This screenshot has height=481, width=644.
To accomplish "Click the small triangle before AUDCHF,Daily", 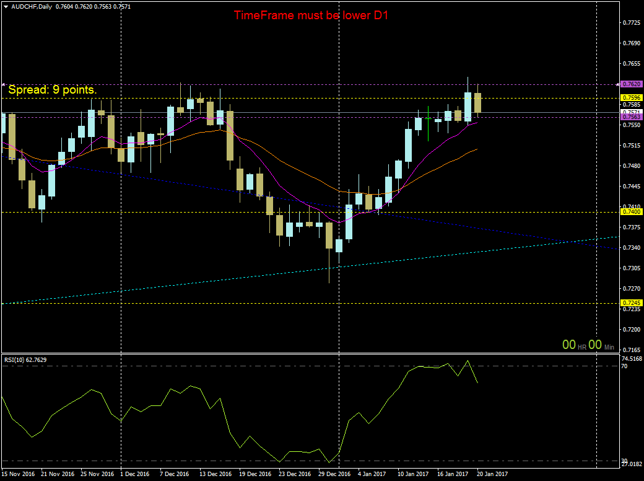I will click(x=6, y=7).
